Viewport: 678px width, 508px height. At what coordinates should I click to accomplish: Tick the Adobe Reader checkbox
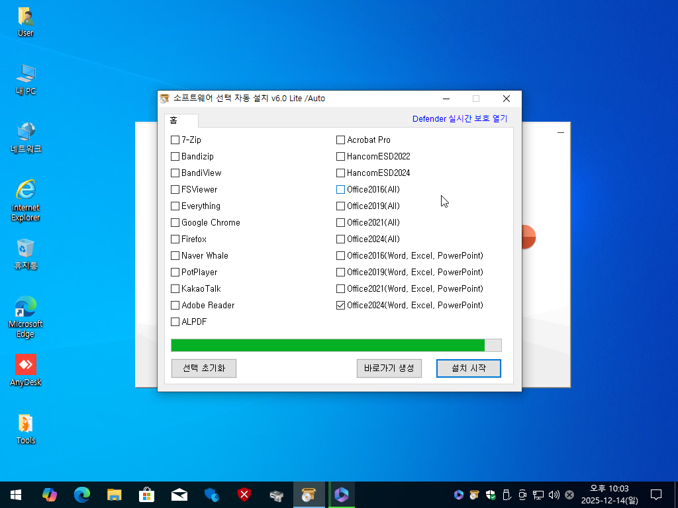point(175,306)
